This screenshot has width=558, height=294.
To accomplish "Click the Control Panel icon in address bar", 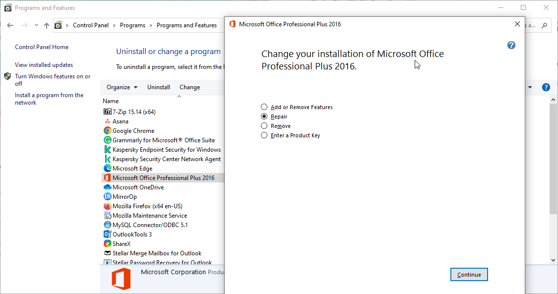I will click(x=59, y=25).
